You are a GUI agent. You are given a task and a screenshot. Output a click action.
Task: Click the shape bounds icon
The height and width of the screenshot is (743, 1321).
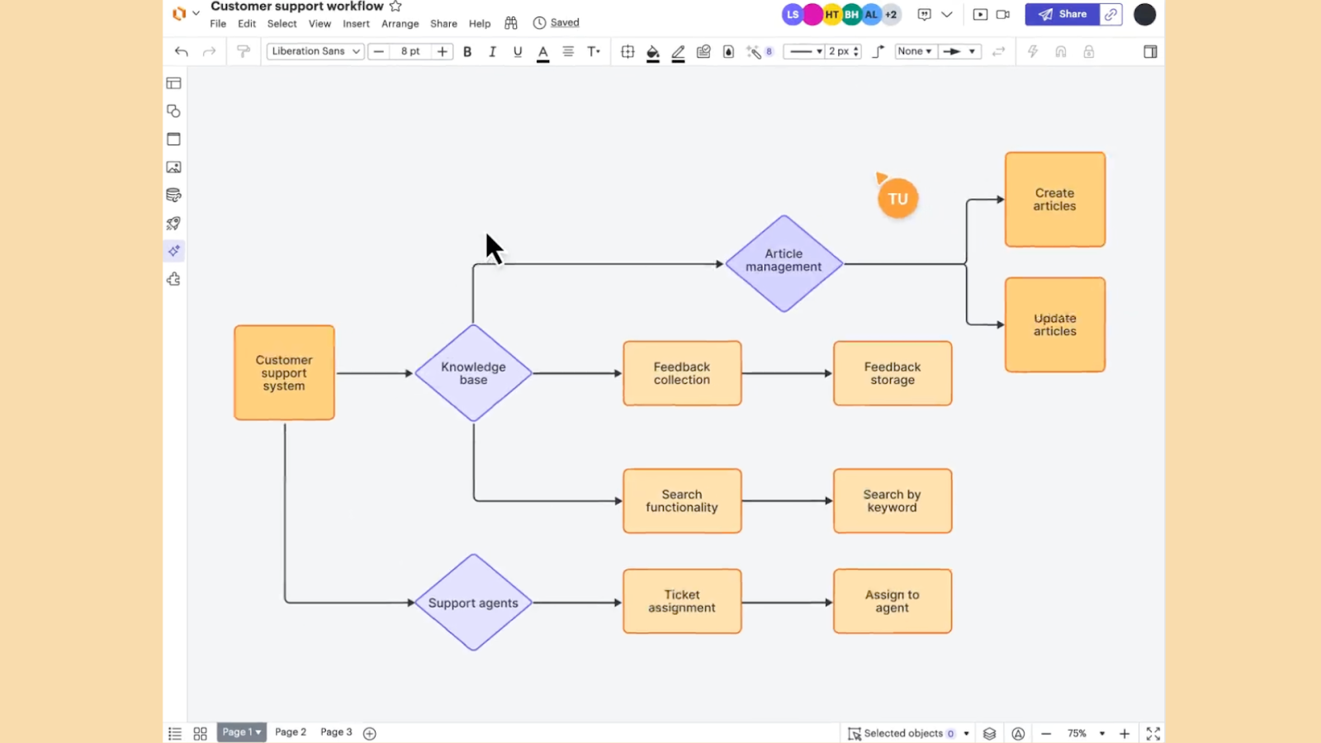coord(627,51)
